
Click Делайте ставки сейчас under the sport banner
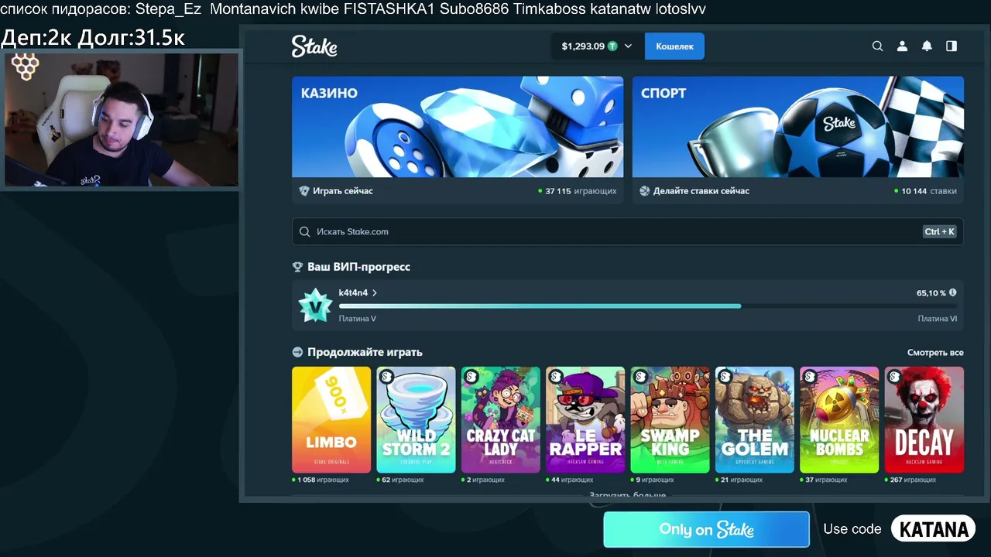[x=701, y=191]
